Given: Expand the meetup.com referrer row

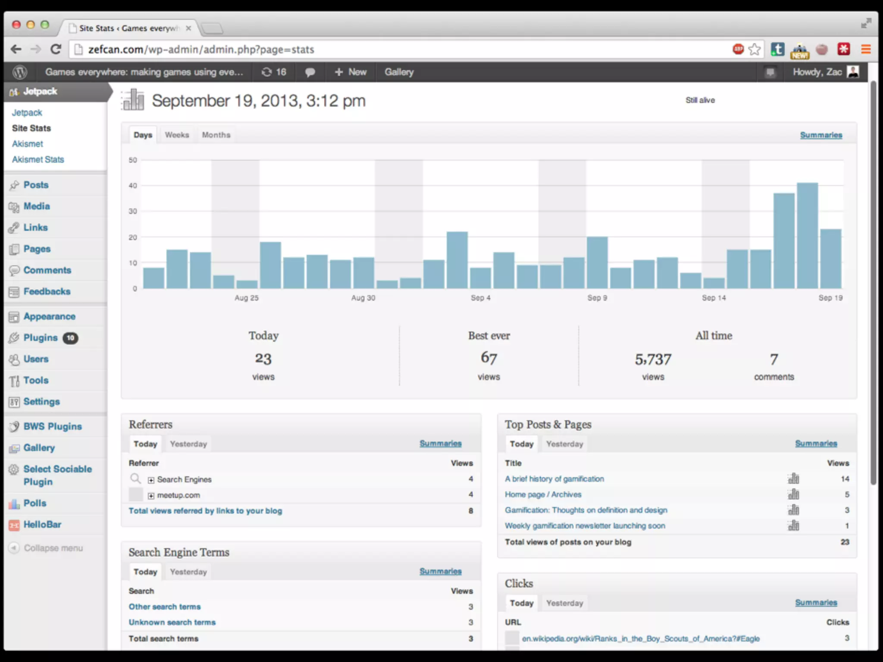Looking at the screenshot, I should pyautogui.click(x=151, y=496).
